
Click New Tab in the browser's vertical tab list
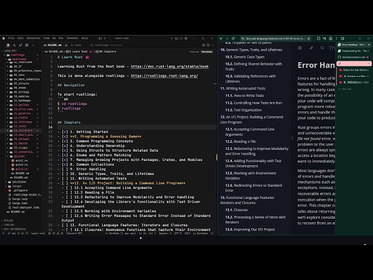[345, 89]
